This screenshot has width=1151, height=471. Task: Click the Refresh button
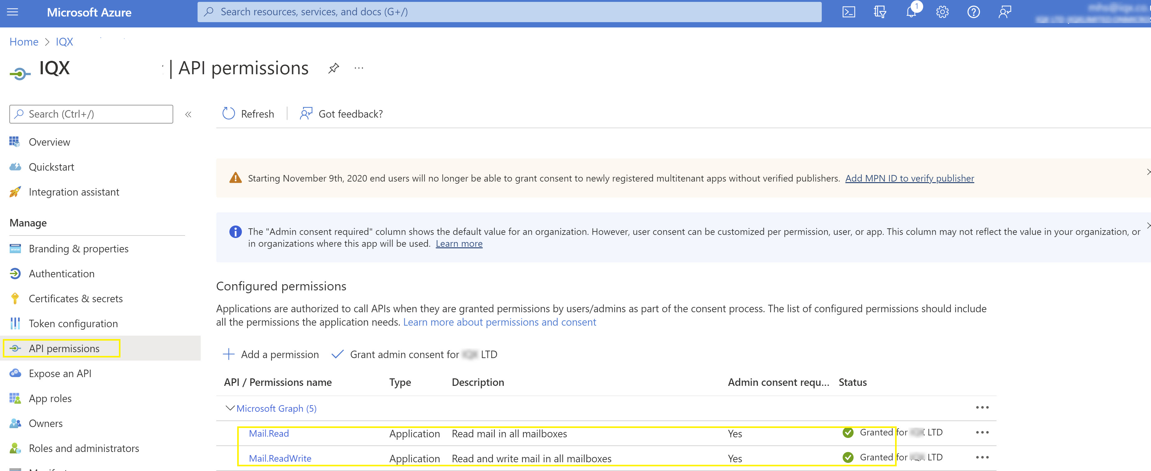coord(248,114)
